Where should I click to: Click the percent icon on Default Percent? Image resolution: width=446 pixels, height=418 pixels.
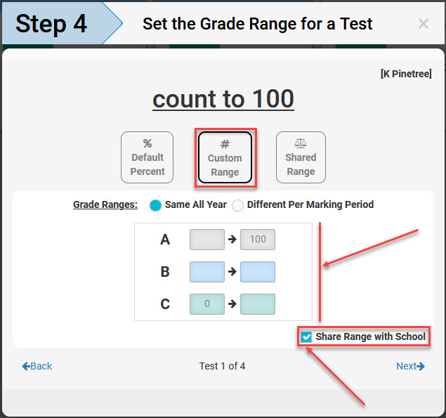tap(147, 143)
